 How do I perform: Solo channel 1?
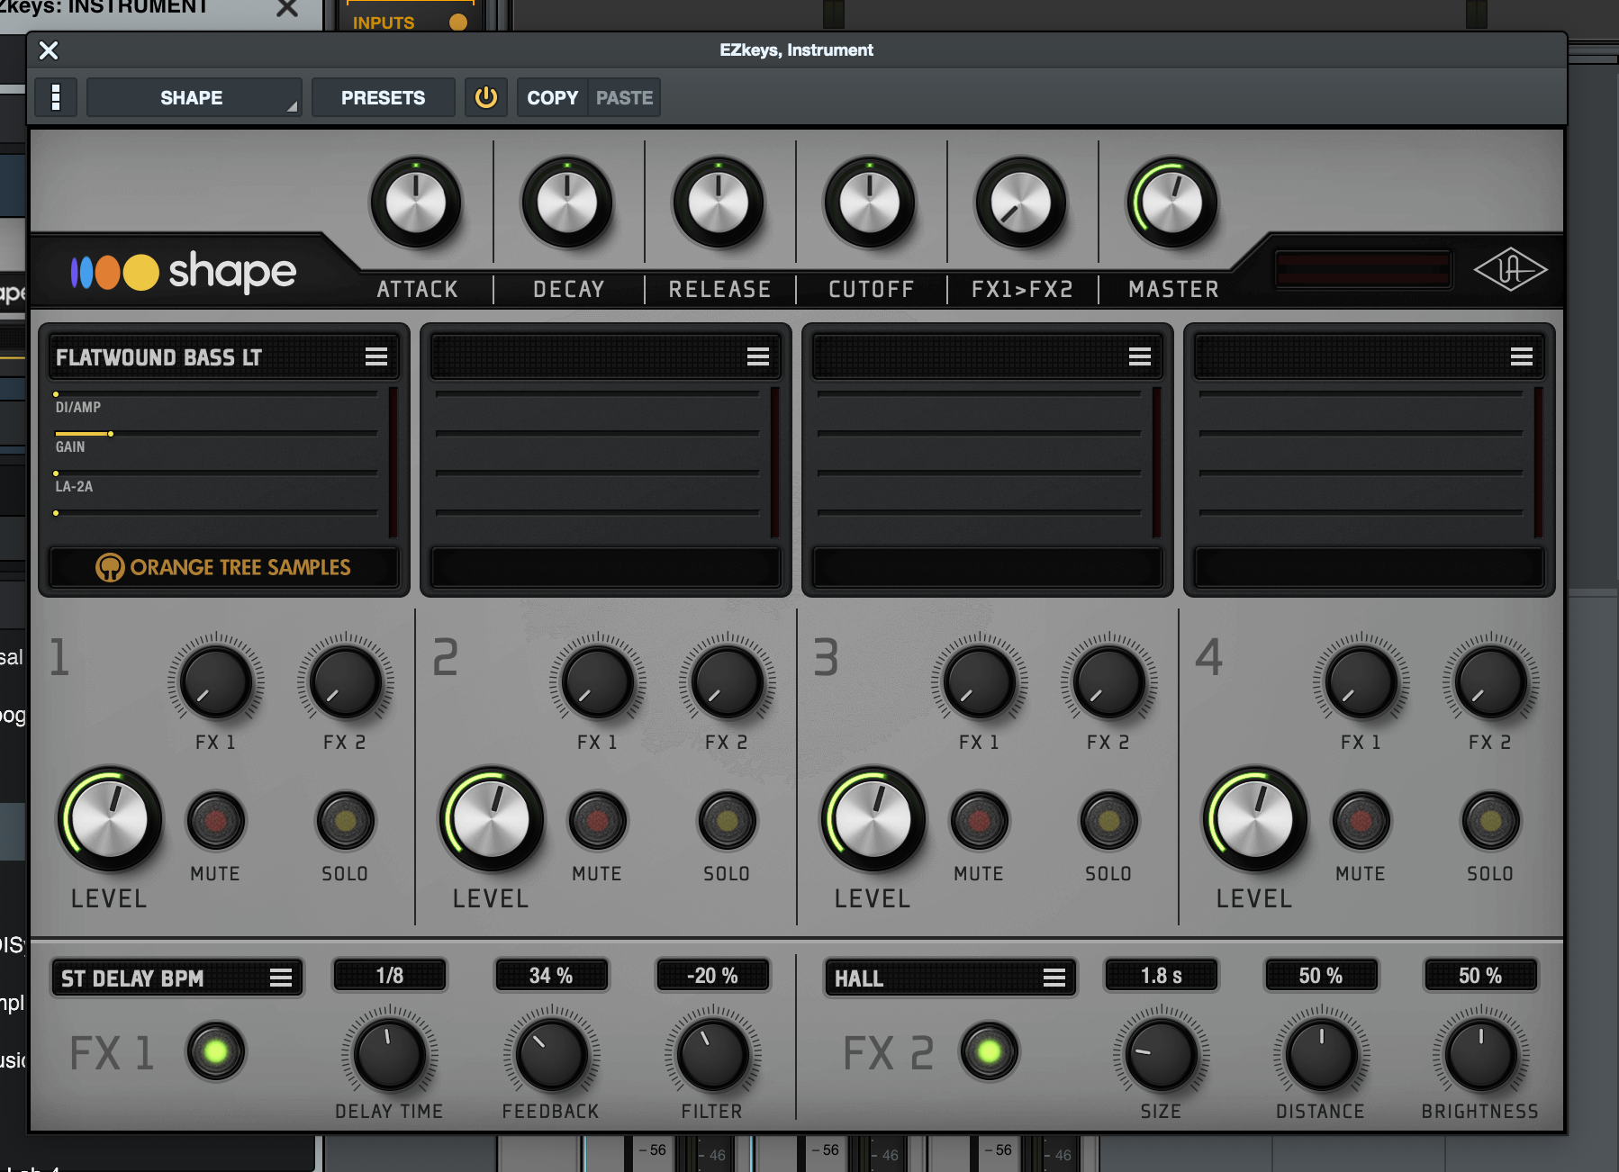[345, 820]
